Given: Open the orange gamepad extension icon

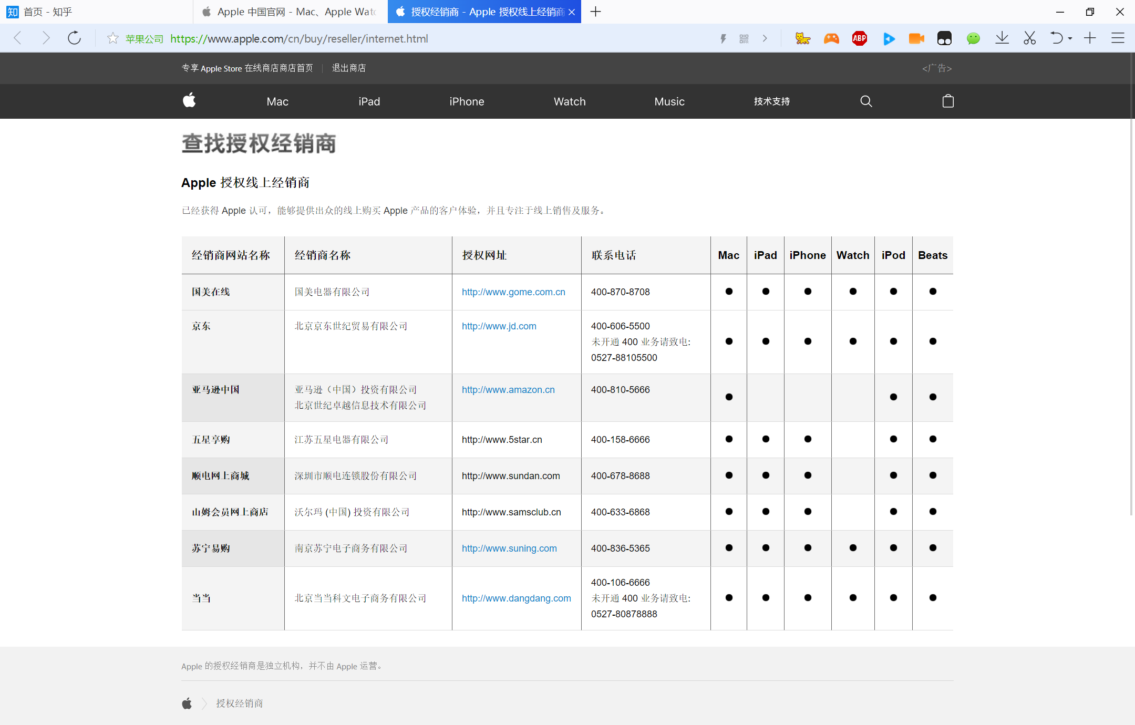Looking at the screenshot, I should 831,38.
